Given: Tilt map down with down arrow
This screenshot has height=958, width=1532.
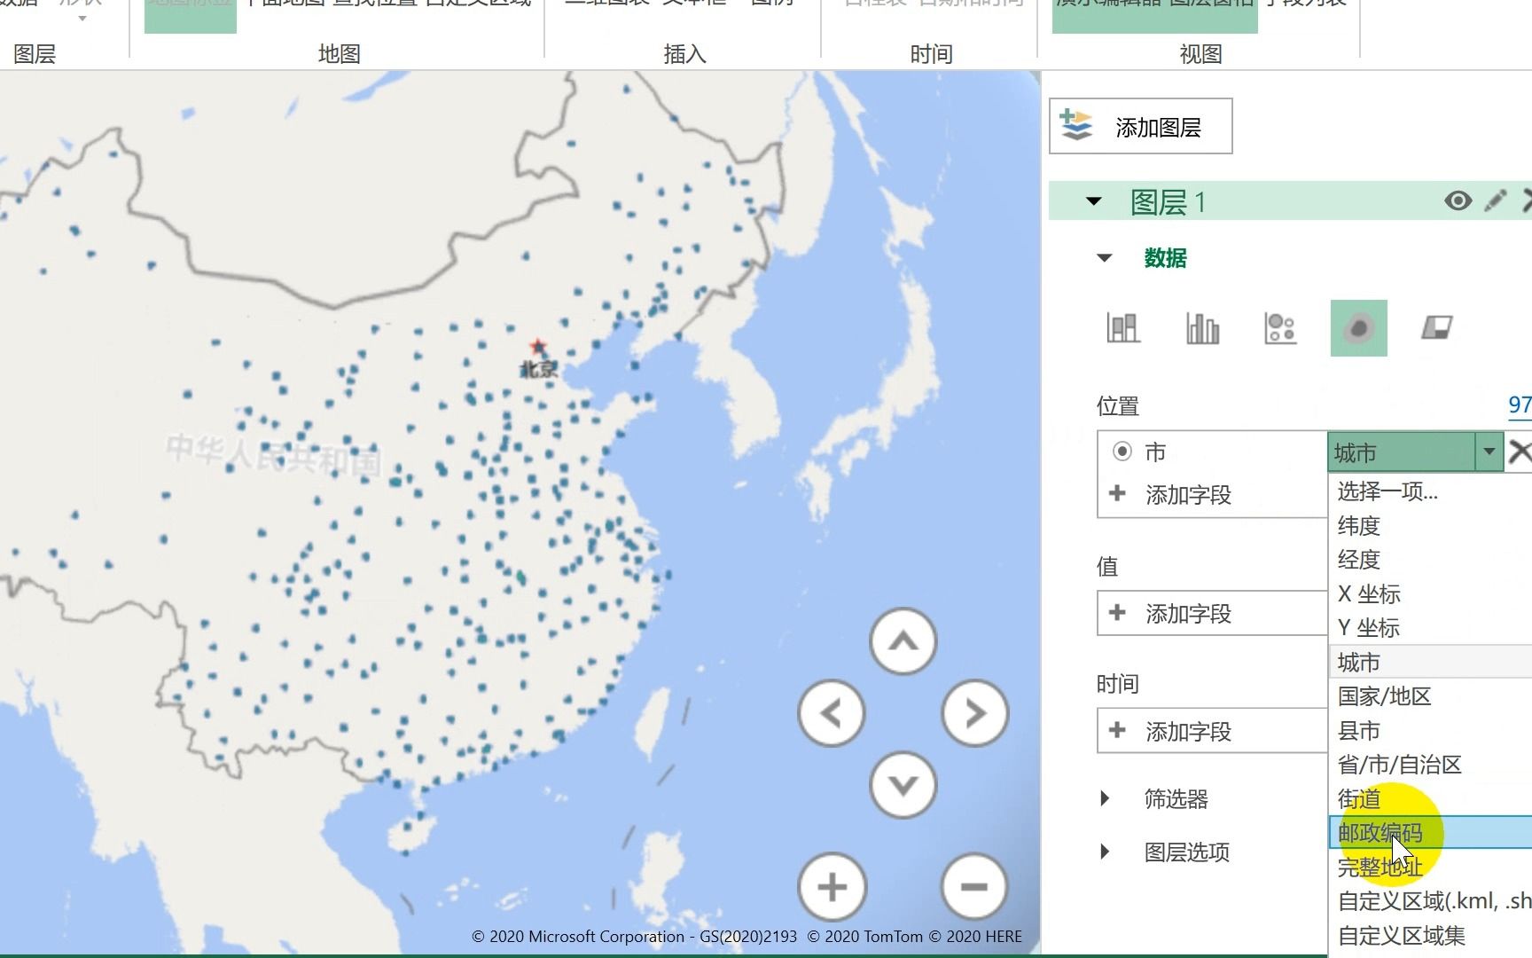Looking at the screenshot, I should (x=903, y=785).
